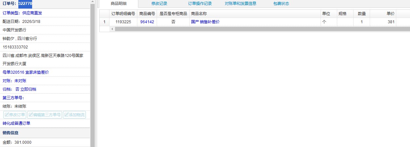Open product number 964142 link

point(147,22)
